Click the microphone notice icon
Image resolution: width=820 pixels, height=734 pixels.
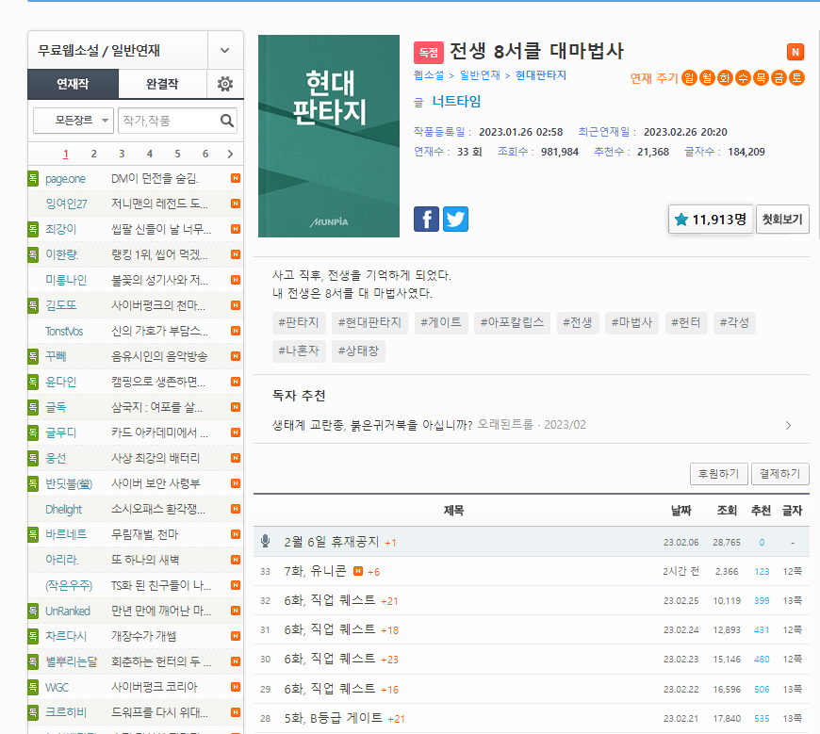[265, 541]
